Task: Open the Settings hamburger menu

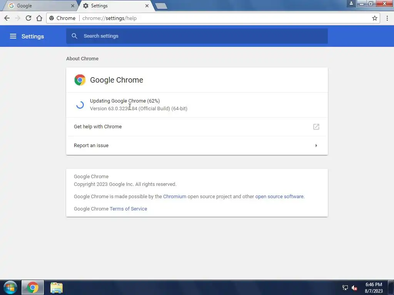Action: click(x=13, y=36)
